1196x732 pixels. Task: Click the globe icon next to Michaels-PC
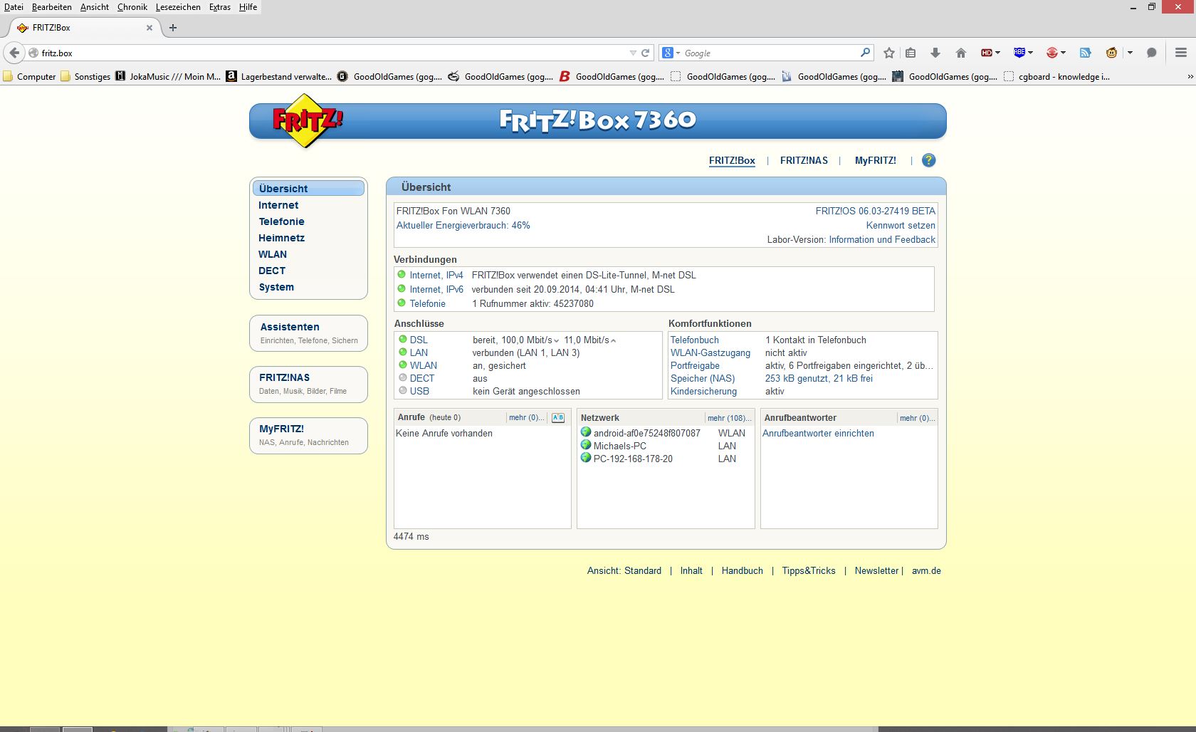point(586,445)
